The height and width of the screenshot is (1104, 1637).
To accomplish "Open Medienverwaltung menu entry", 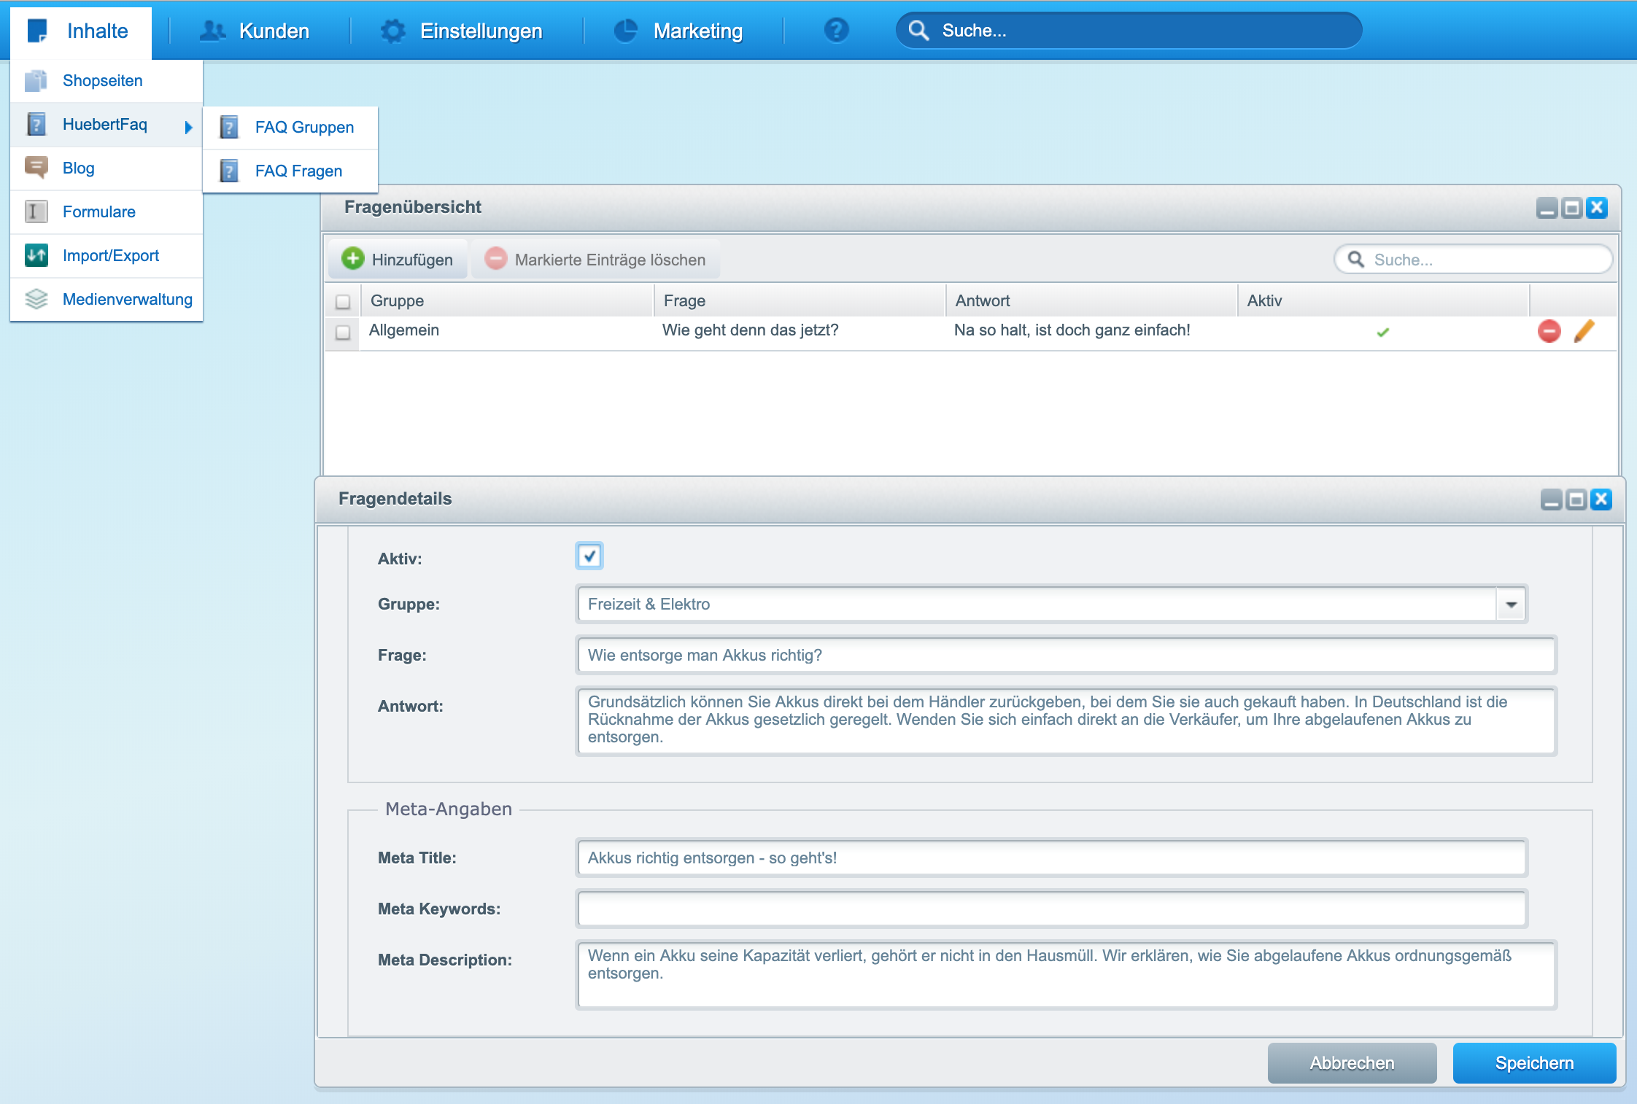I will [x=107, y=300].
